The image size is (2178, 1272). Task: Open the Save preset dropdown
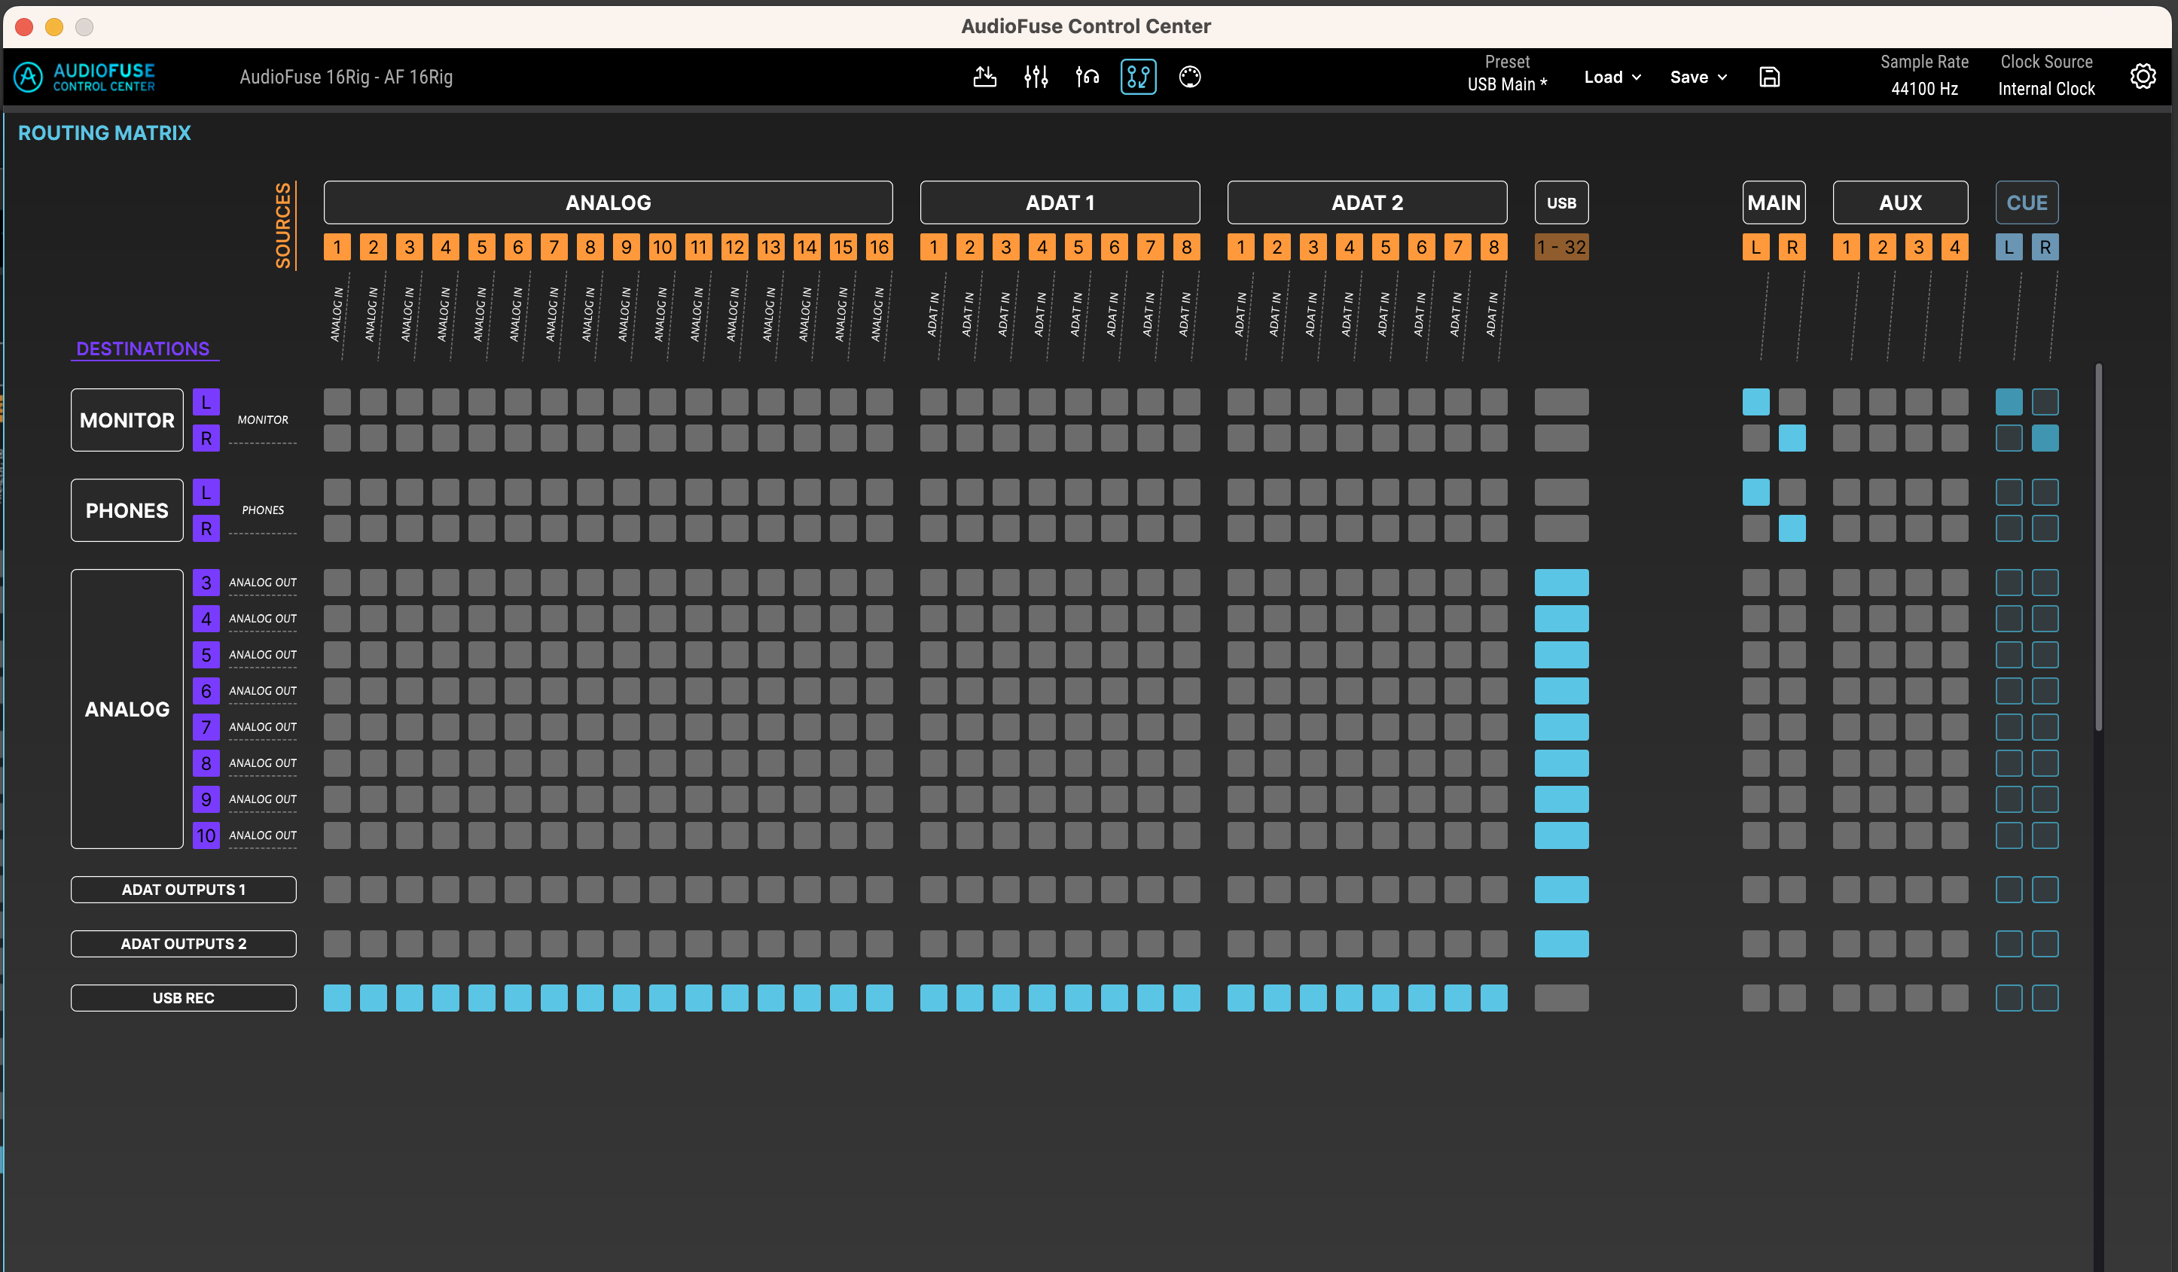click(1698, 77)
